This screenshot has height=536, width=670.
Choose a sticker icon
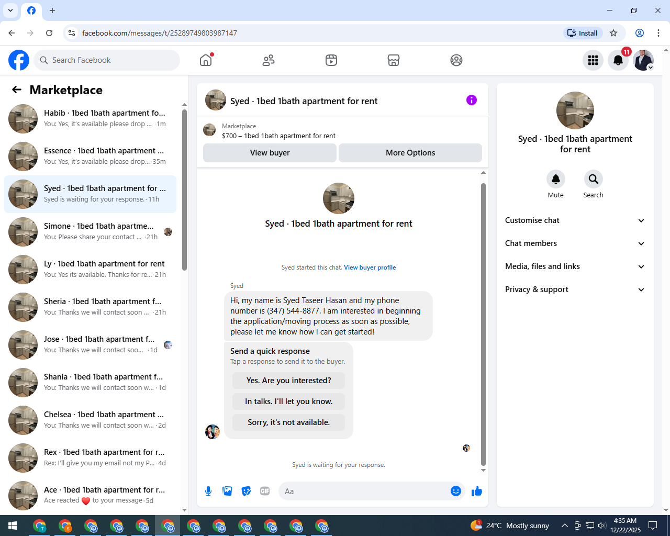coord(246,491)
